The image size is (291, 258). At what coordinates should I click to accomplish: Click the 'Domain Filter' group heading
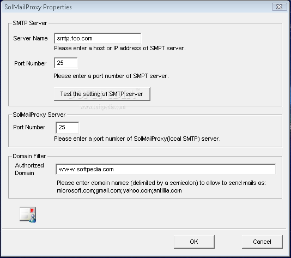pyautogui.click(x=29, y=156)
